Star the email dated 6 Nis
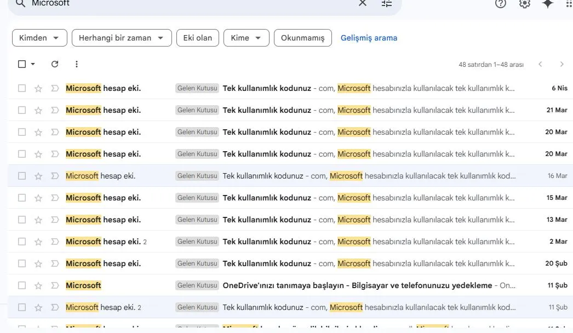Image resolution: width=573 pixels, height=333 pixels. tap(38, 88)
